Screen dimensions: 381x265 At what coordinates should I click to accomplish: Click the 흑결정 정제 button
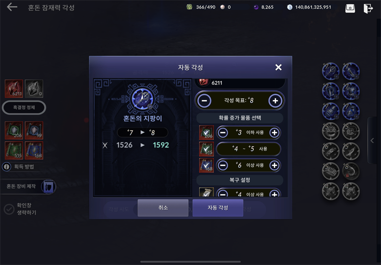24,107
